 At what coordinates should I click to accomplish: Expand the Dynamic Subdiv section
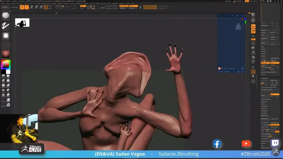pyautogui.click(x=266, y=99)
